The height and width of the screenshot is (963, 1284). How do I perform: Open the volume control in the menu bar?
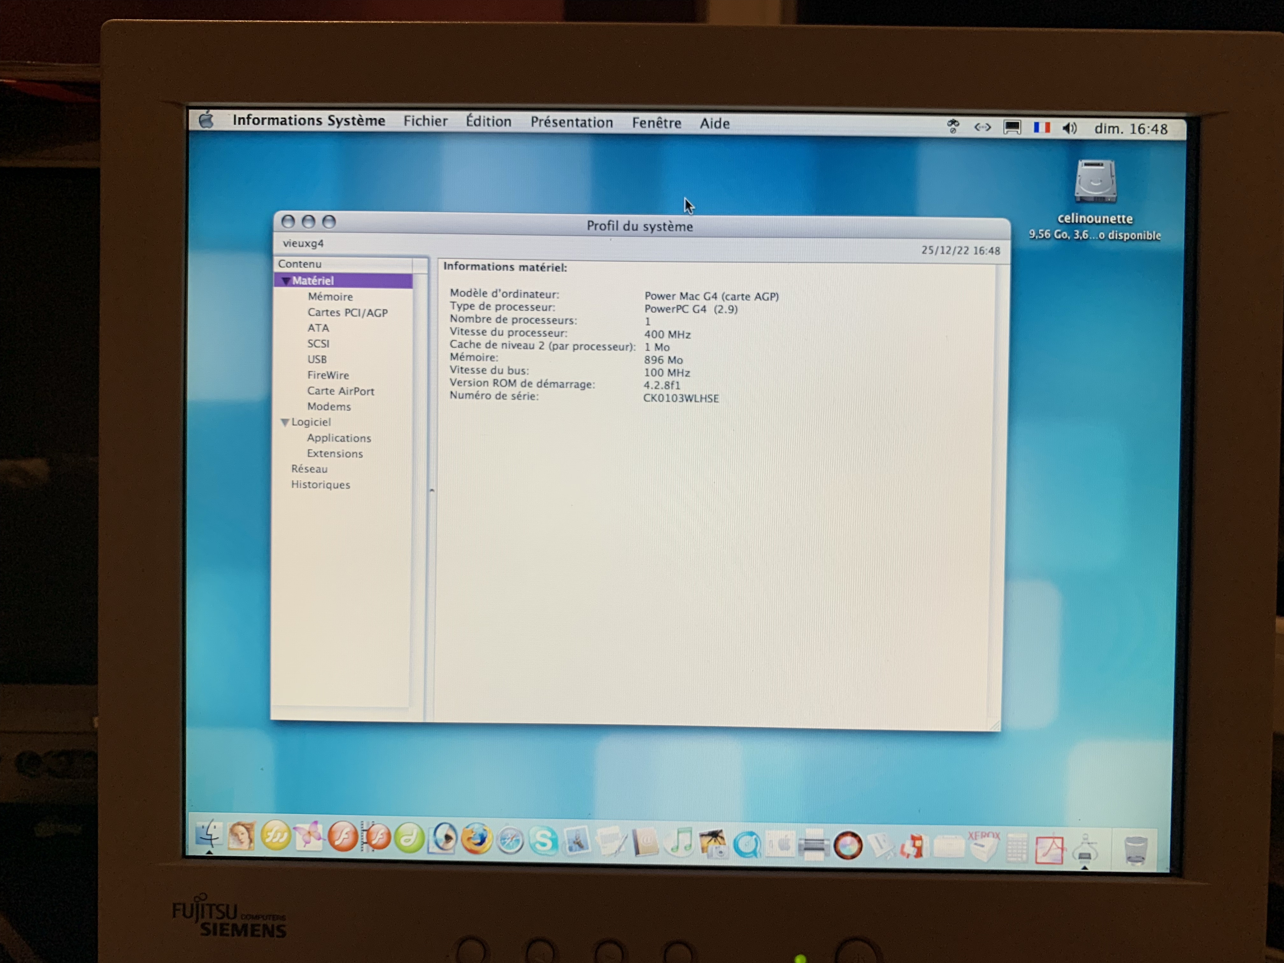(1070, 128)
